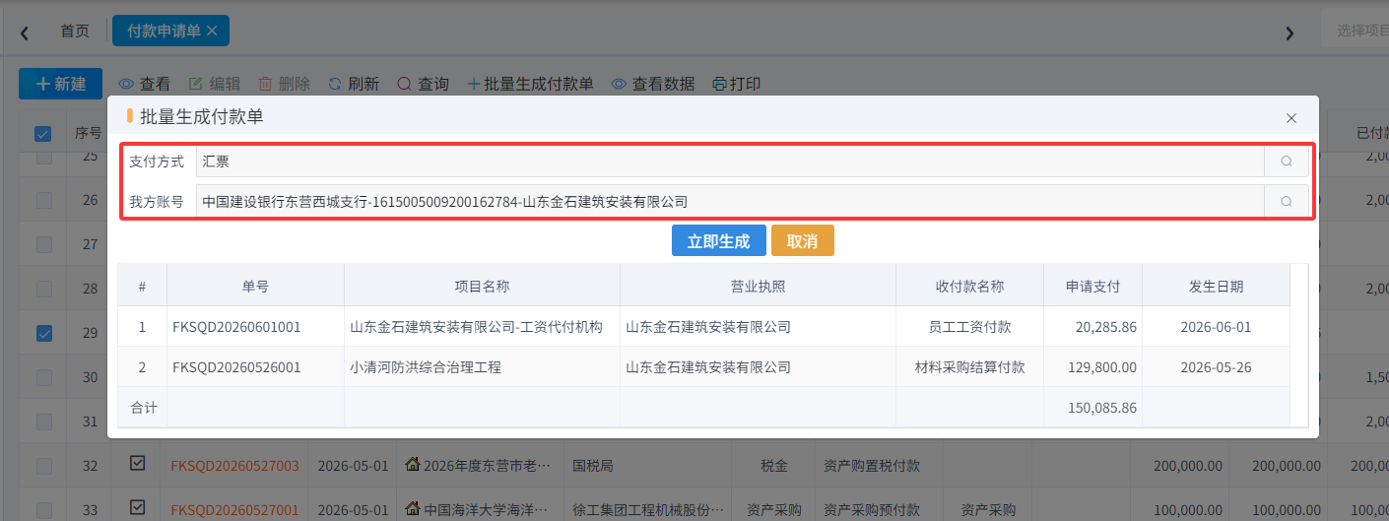Click the left tab-scroll arrow
1389x521 pixels.
pos(25,33)
